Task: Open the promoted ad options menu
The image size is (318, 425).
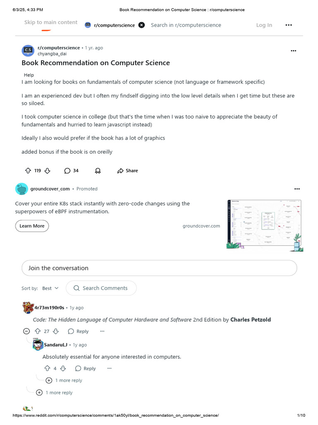Action: point(297,189)
